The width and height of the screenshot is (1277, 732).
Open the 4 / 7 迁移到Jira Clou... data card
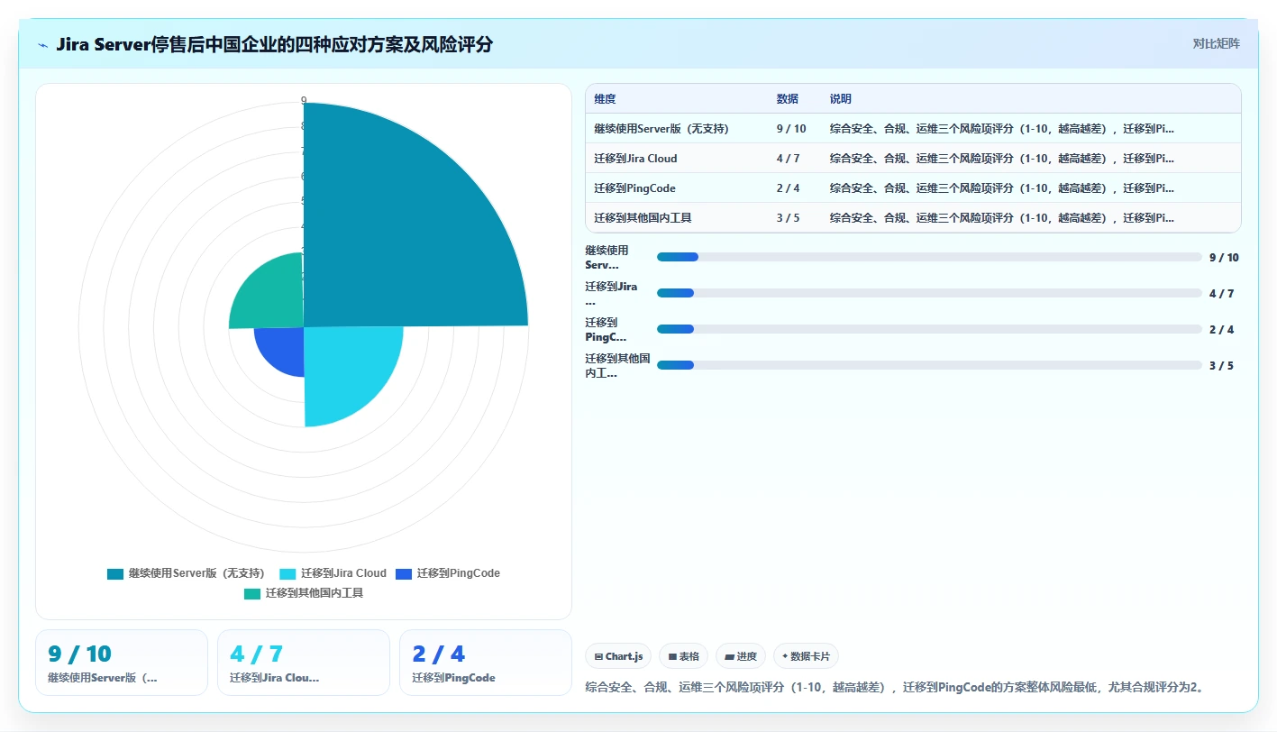(x=304, y=663)
